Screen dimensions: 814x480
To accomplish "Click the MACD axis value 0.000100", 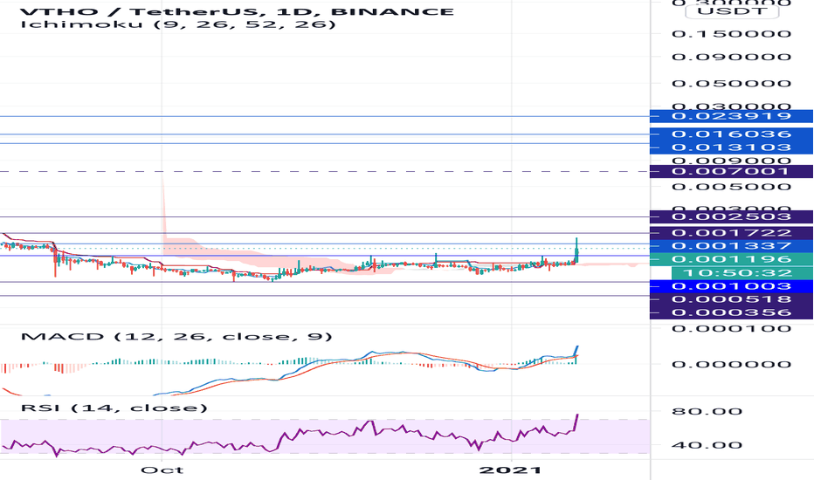I will pyautogui.click(x=731, y=328).
